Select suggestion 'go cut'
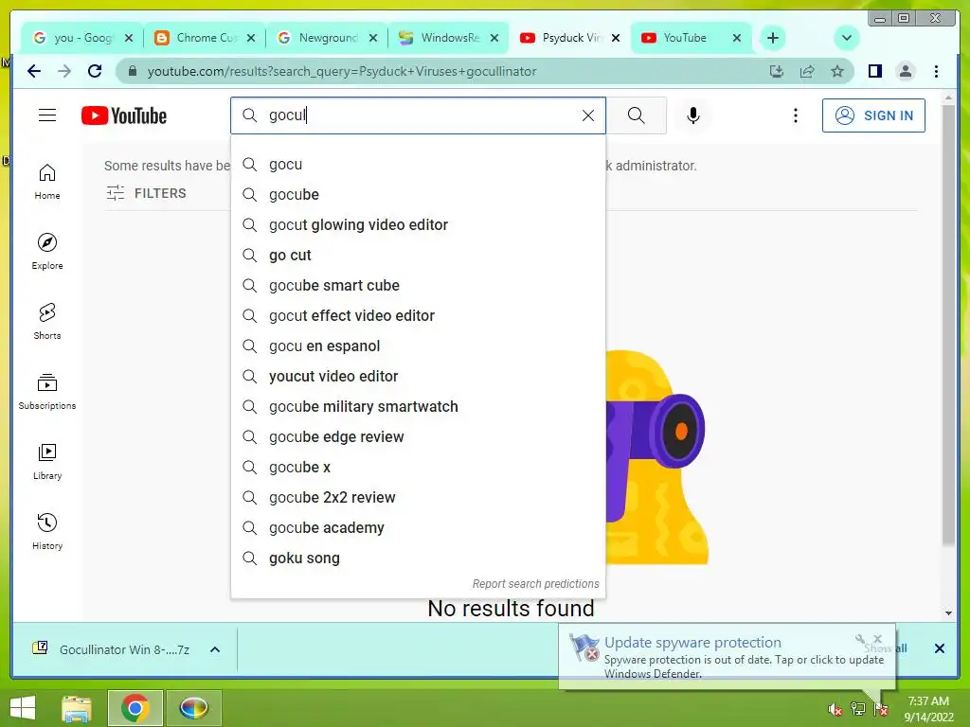Viewport: 970px width, 727px height. [x=418, y=256]
